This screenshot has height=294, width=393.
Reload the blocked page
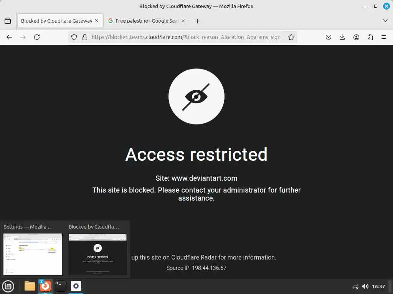(37, 37)
